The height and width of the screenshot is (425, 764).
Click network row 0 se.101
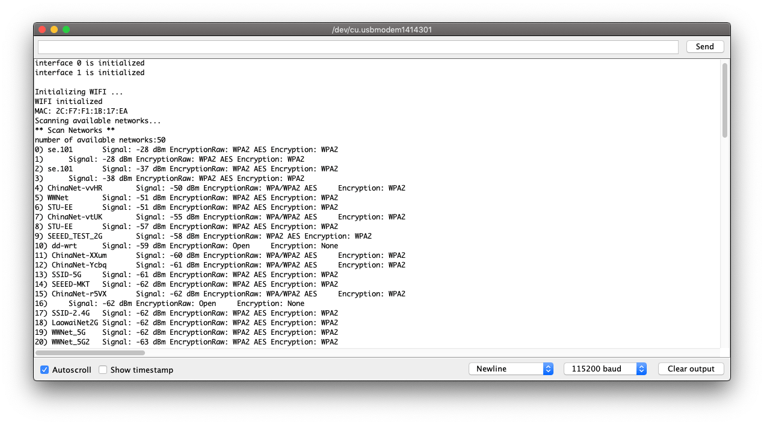[x=186, y=150]
